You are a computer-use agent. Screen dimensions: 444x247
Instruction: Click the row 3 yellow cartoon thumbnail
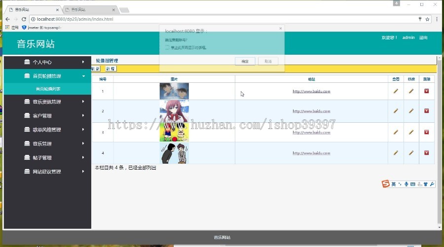point(174,132)
